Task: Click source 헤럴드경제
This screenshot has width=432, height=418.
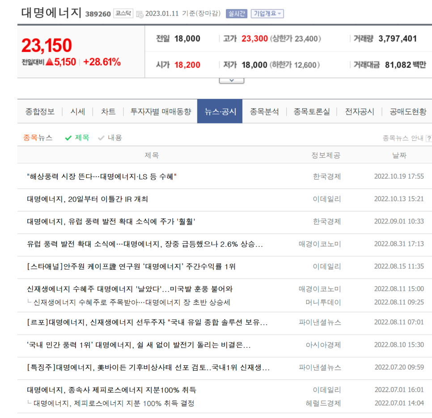Action: coord(323,403)
